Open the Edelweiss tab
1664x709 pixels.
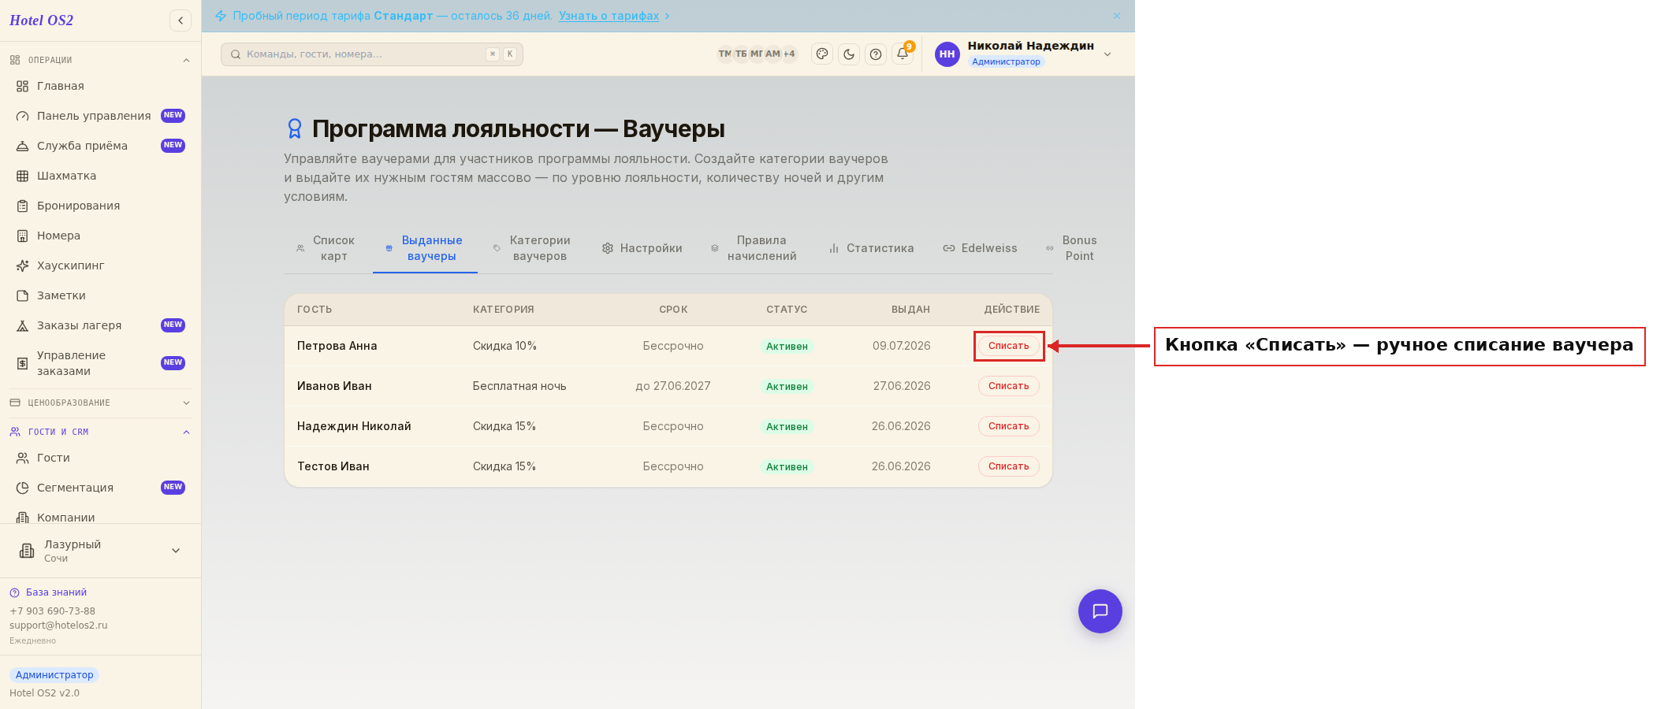click(980, 248)
